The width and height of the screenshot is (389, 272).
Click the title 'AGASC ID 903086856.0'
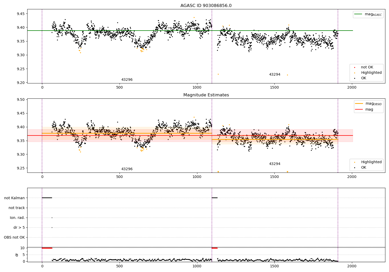206,6
